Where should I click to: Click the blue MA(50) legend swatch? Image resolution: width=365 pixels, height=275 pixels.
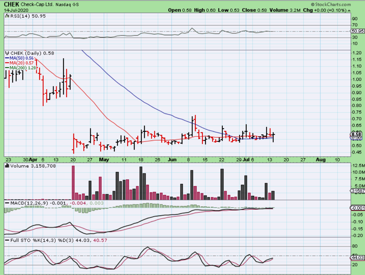pos(7,58)
